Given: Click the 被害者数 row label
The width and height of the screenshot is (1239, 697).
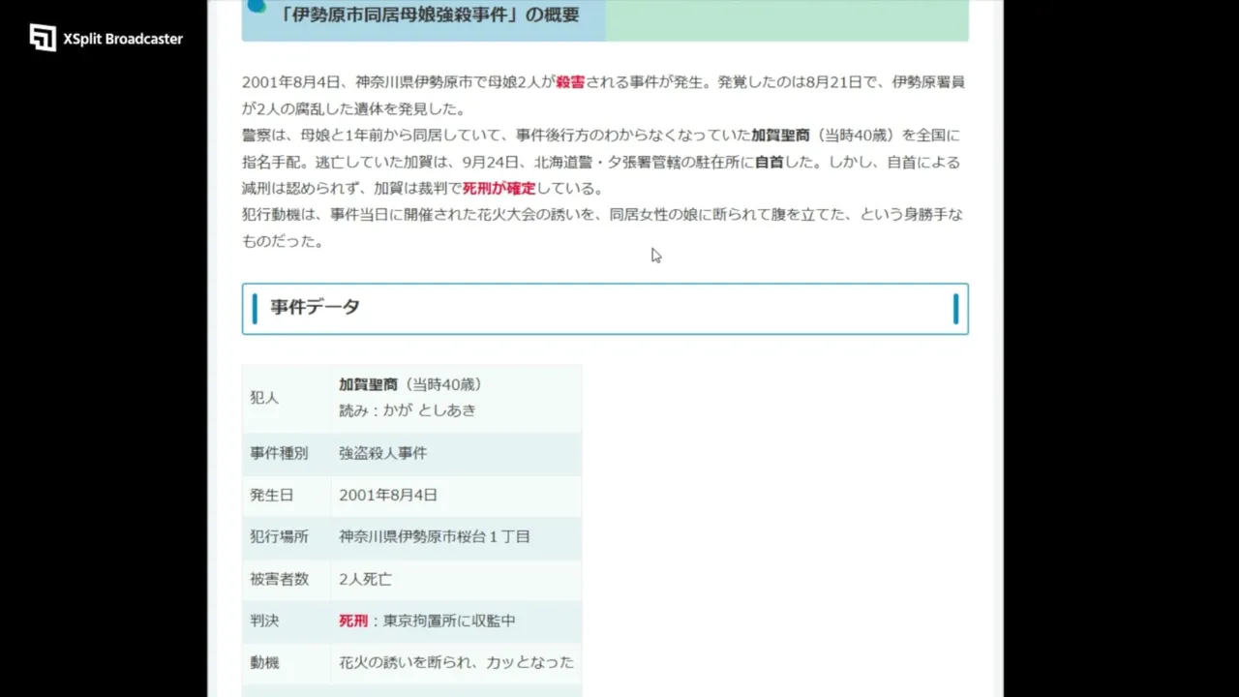Looking at the screenshot, I should coord(279,579).
